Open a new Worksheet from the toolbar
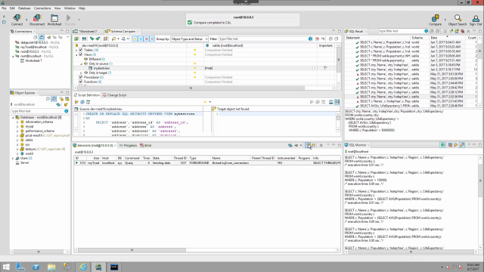The image size is (484, 272). 54,20
